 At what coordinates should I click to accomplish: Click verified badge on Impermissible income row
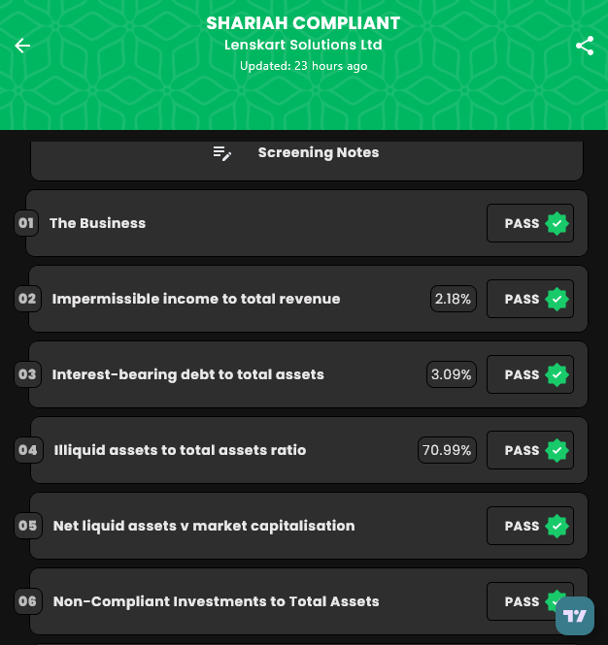point(557,300)
